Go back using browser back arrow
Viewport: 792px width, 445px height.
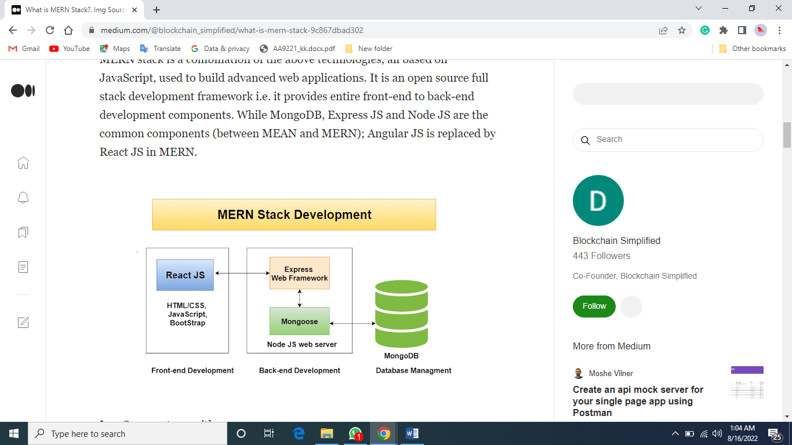pyautogui.click(x=13, y=30)
